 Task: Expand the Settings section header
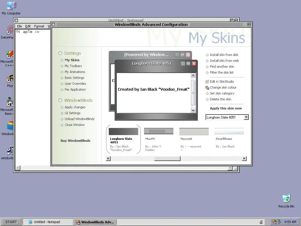pyautogui.click(x=70, y=53)
